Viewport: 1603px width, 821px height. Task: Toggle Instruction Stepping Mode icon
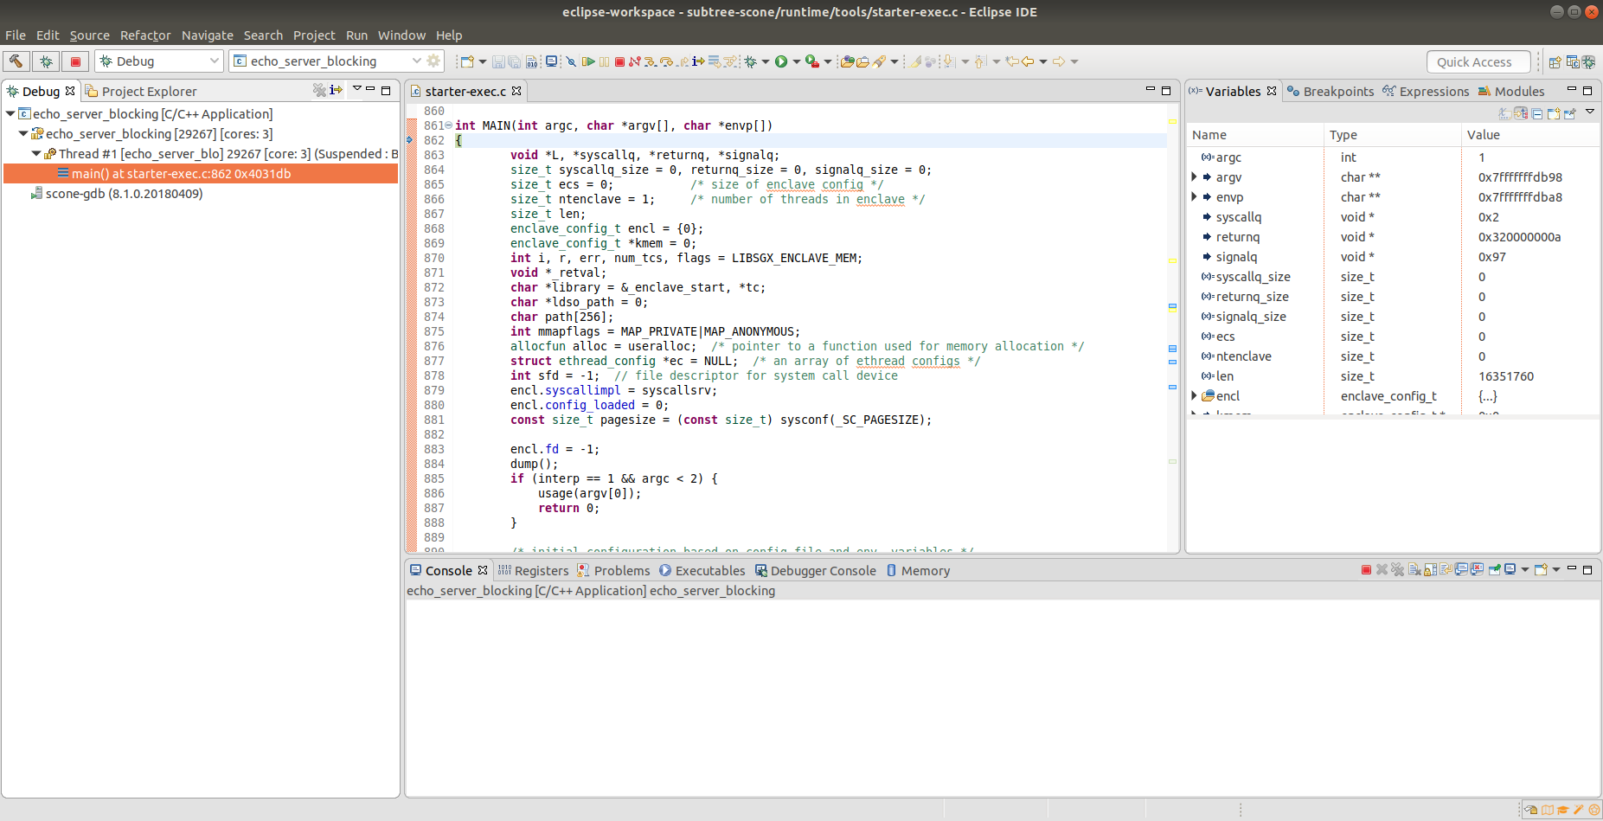[699, 61]
